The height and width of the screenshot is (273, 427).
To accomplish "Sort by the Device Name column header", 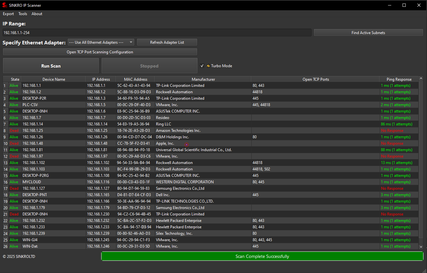I will (53, 79).
